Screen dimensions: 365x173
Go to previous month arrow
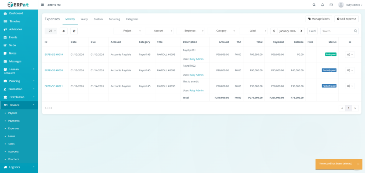[x=274, y=31]
